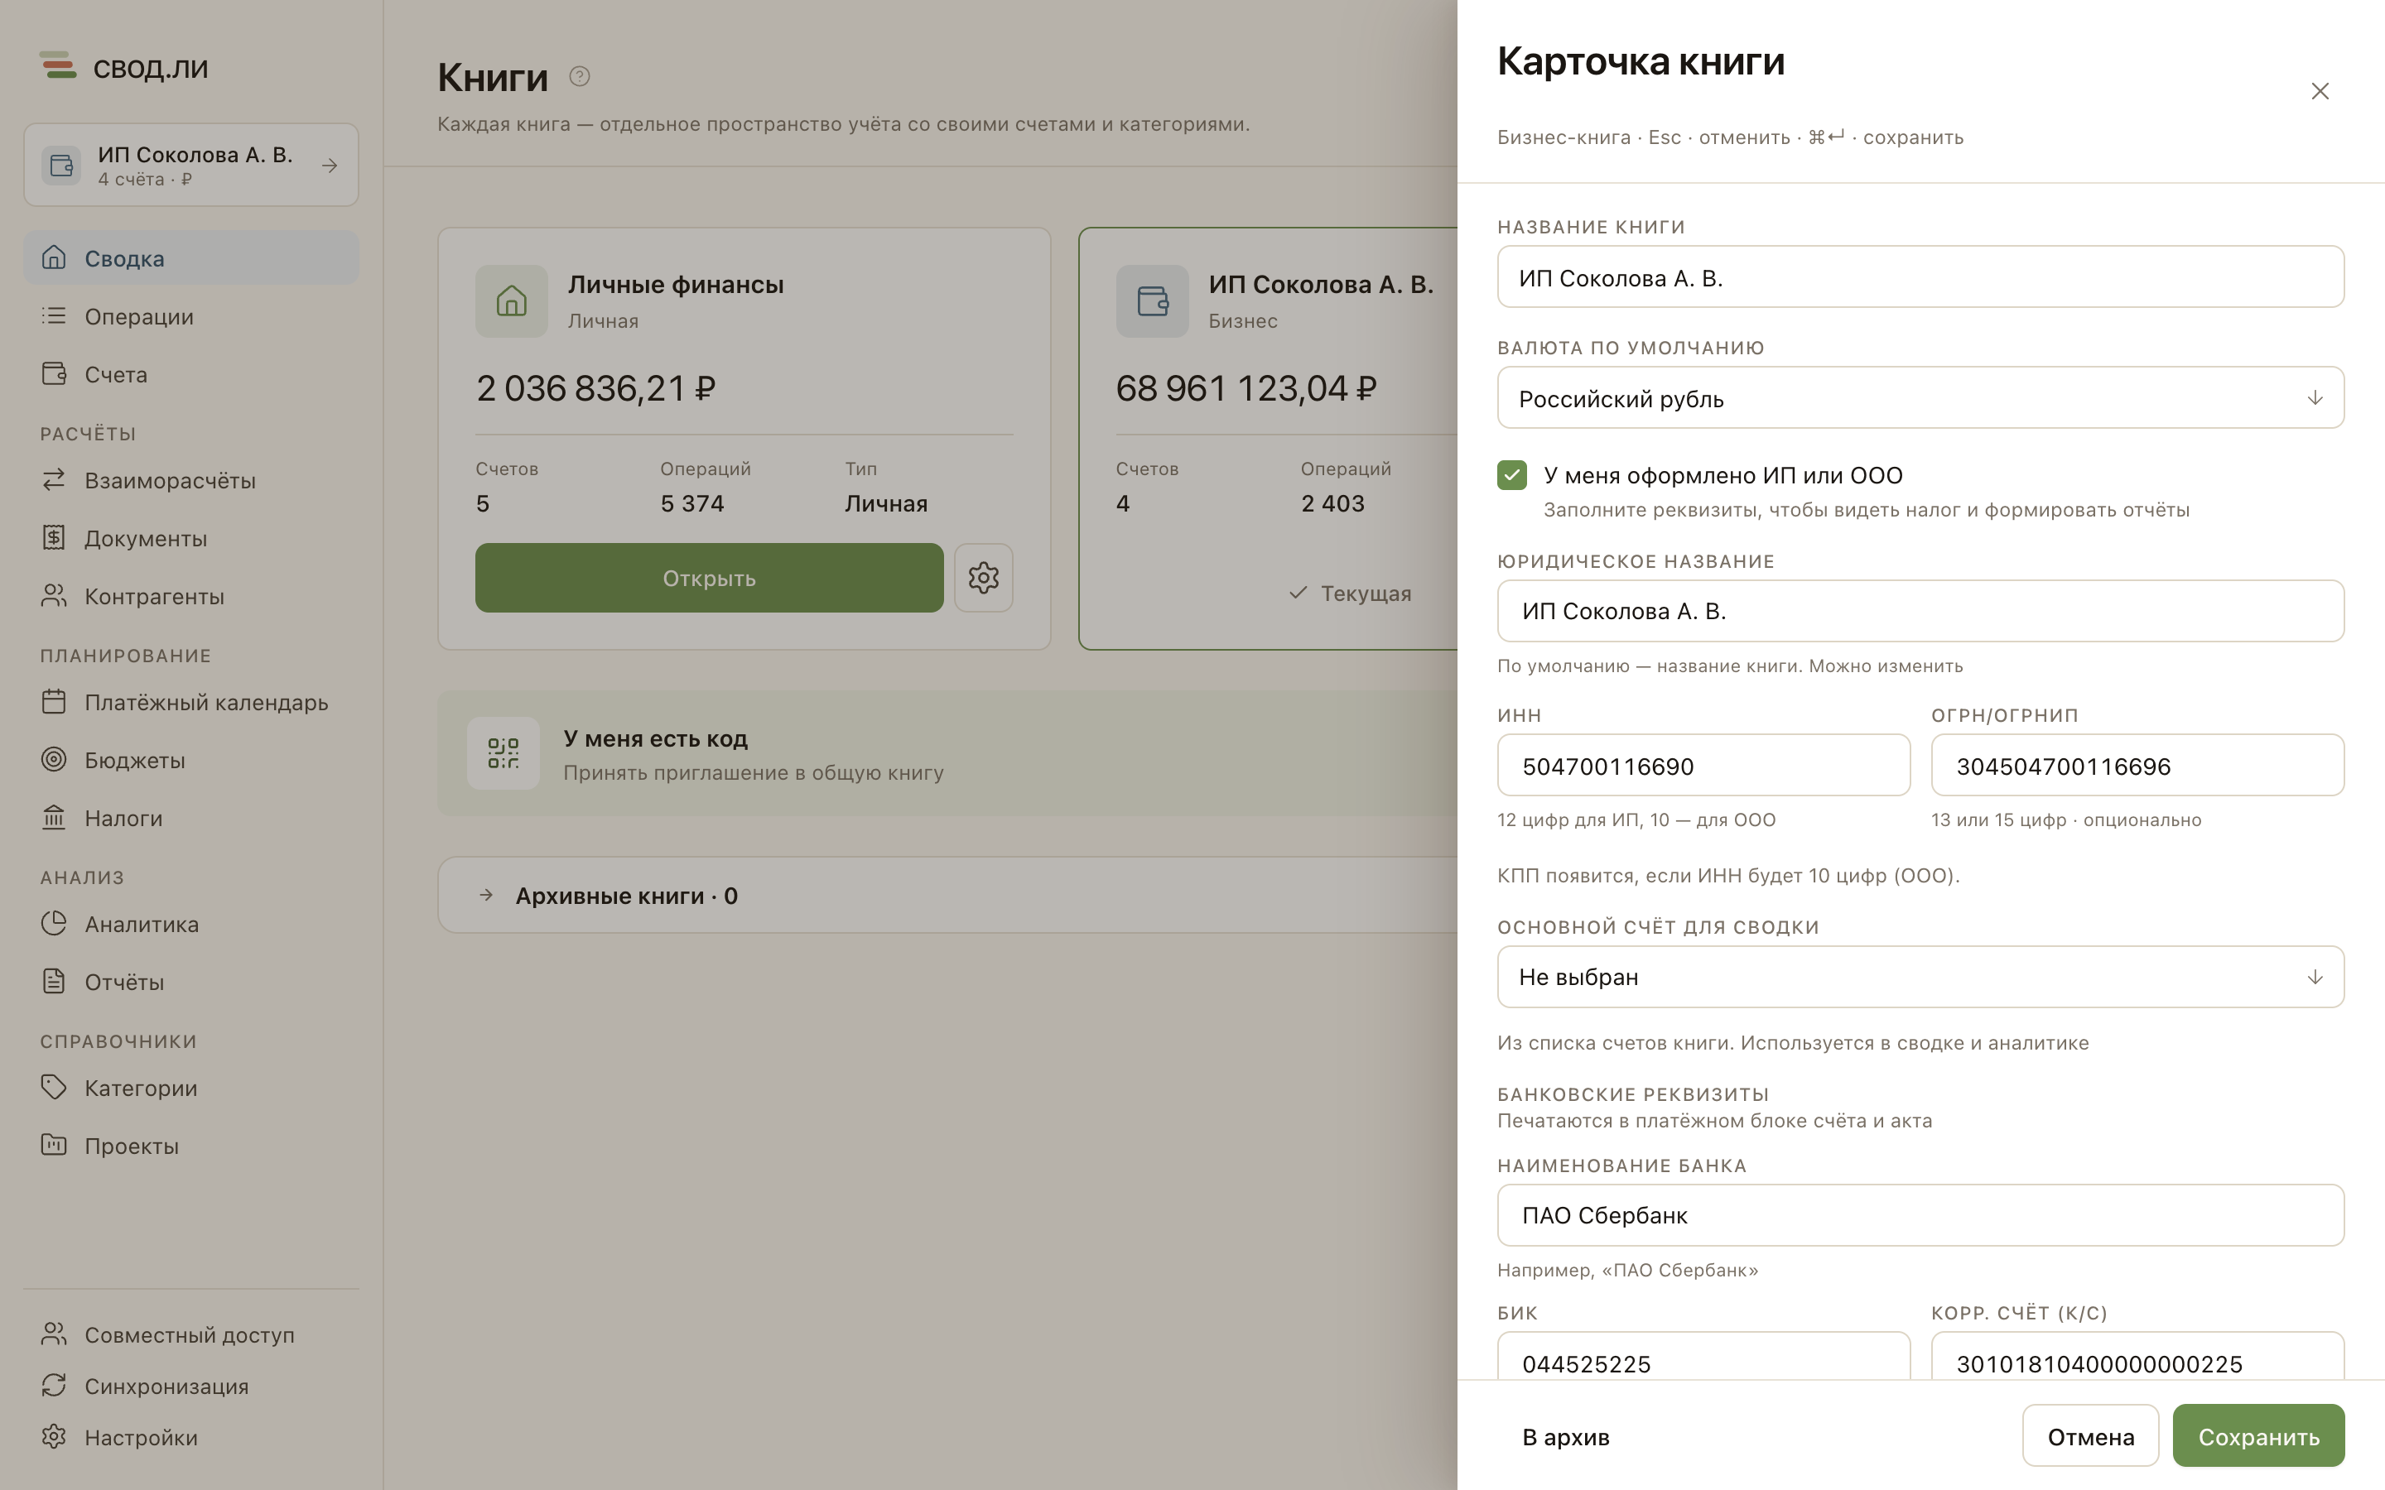The width and height of the screenshot is (2385, 1490).
Task: Click the Корр. счёт input field
Action: (x=2137, y=1358)
